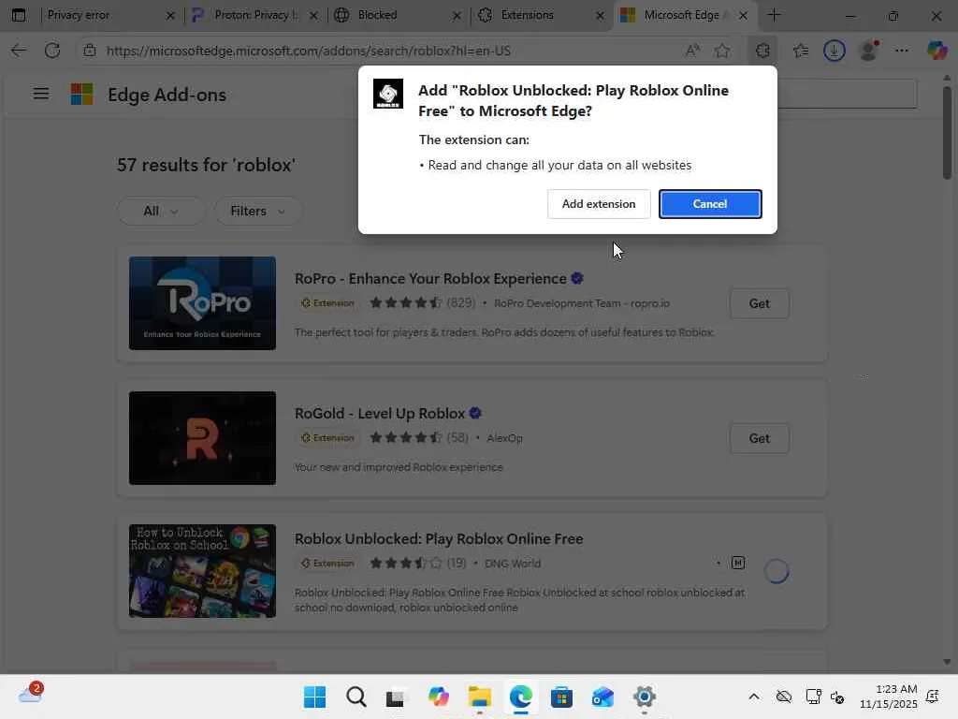
Task: Open Microsoft Store from taskbar
Action: coord(561,697)
